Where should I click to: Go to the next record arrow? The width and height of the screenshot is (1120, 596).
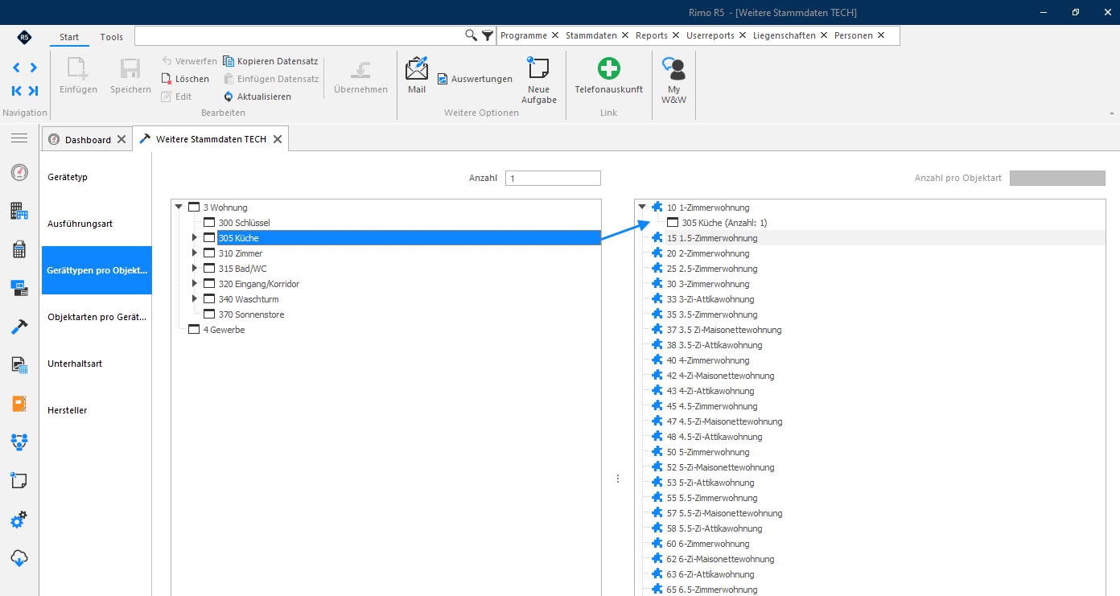tap(33, 68)
